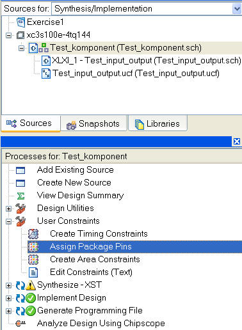Select the Test_input_output.ucf file icon
Image resolution: width=242 pixels, height=330 pixels.
pos(46,74)
